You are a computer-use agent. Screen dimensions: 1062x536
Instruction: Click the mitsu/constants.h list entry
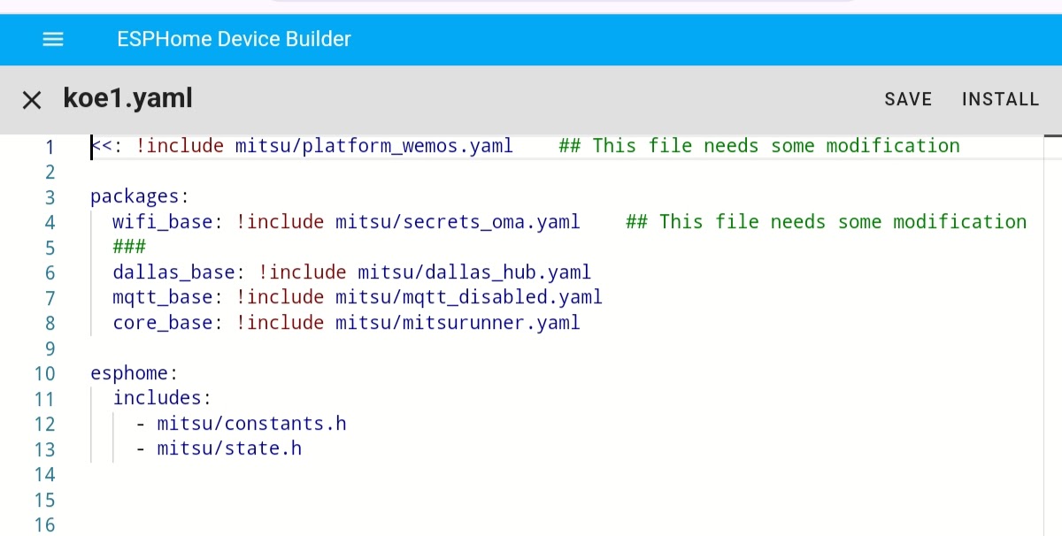click(x=251, y=424)
